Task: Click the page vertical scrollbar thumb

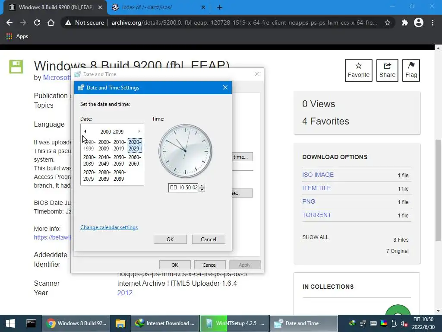Action: 438,190
